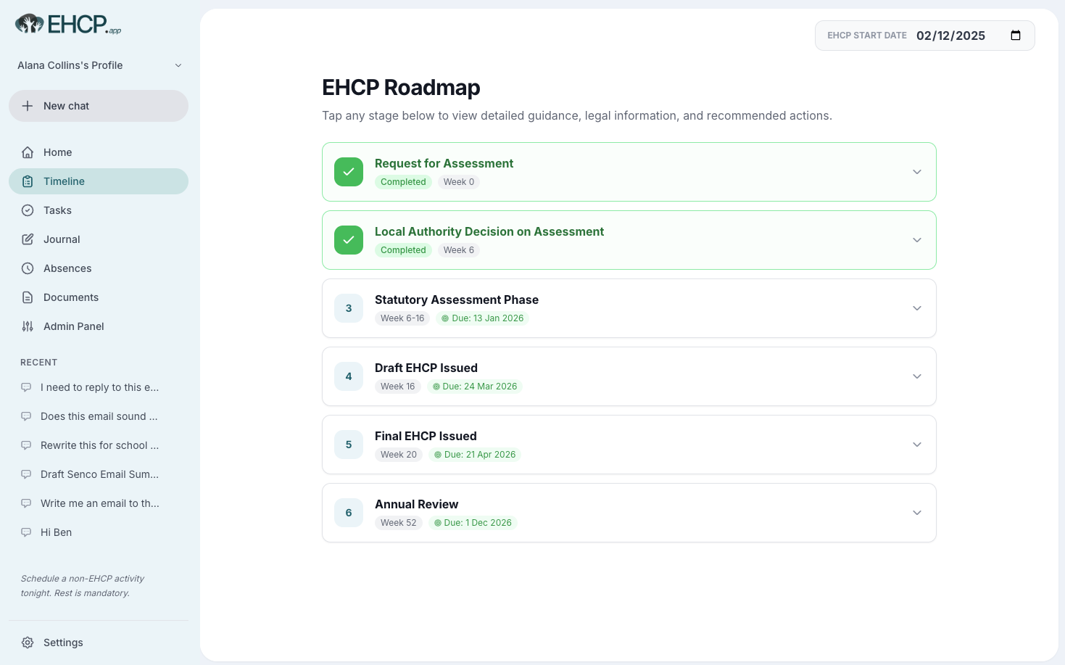1065x665 pixels.
Task: Navigate to Absences
Action: point(99,268)
